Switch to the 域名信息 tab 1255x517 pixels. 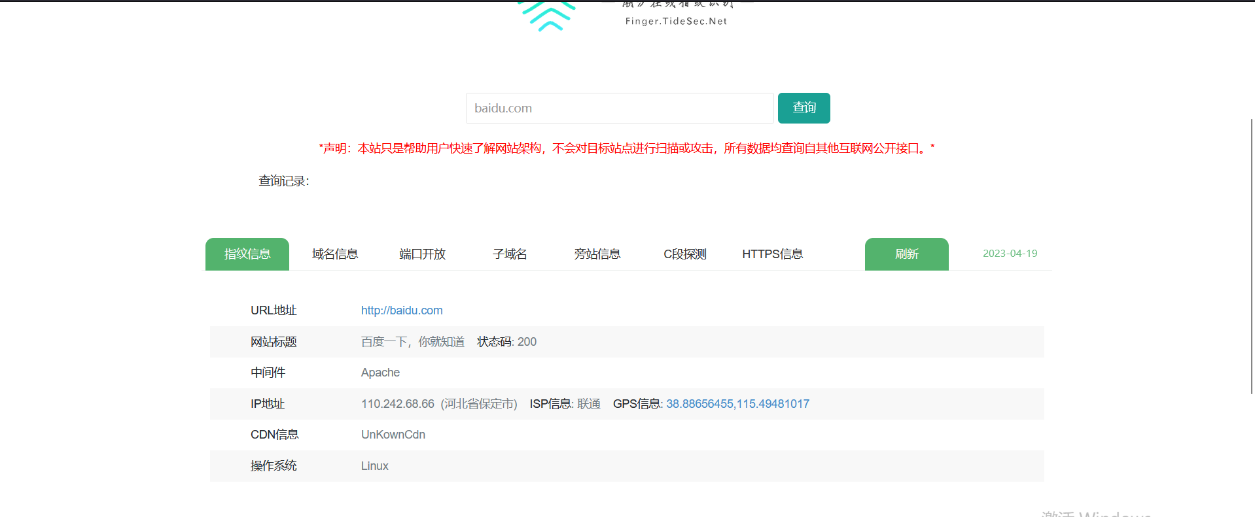tap(335, 254)
